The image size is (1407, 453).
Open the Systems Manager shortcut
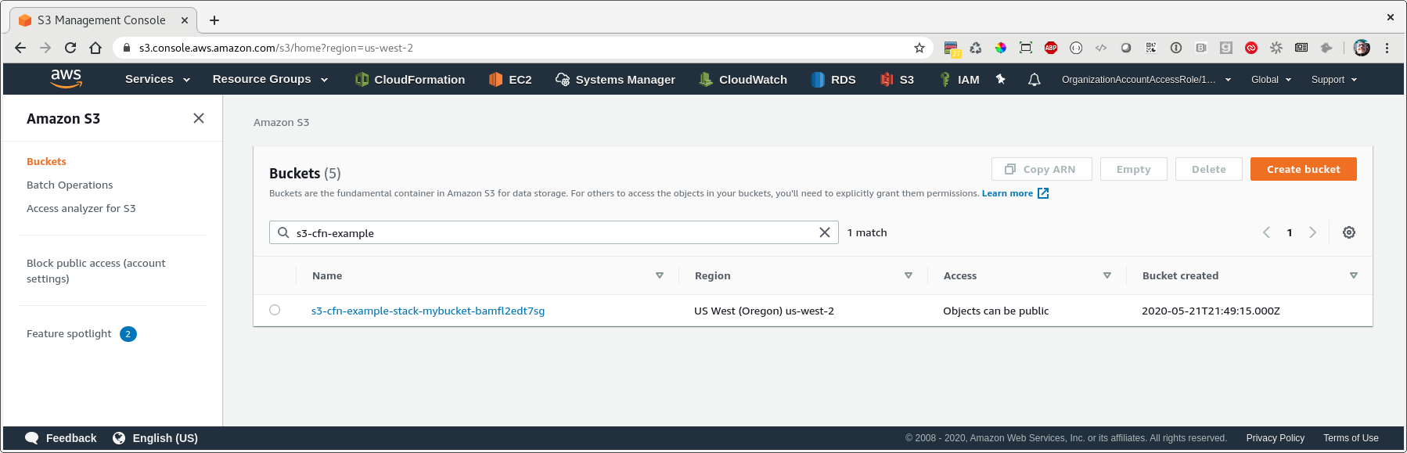(615, 79)
